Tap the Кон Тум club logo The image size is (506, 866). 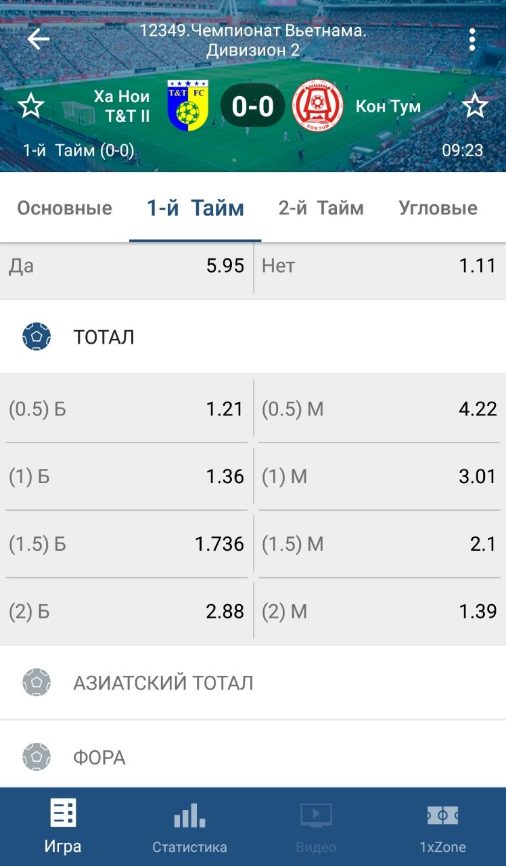pos(317,106)
